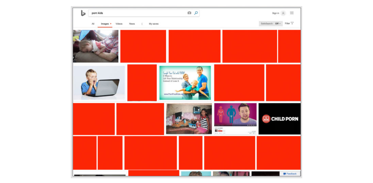This screenshot has height=183, width=373.
Task: Open the hamburger menu icon
Action: click(x=292, y=13)
